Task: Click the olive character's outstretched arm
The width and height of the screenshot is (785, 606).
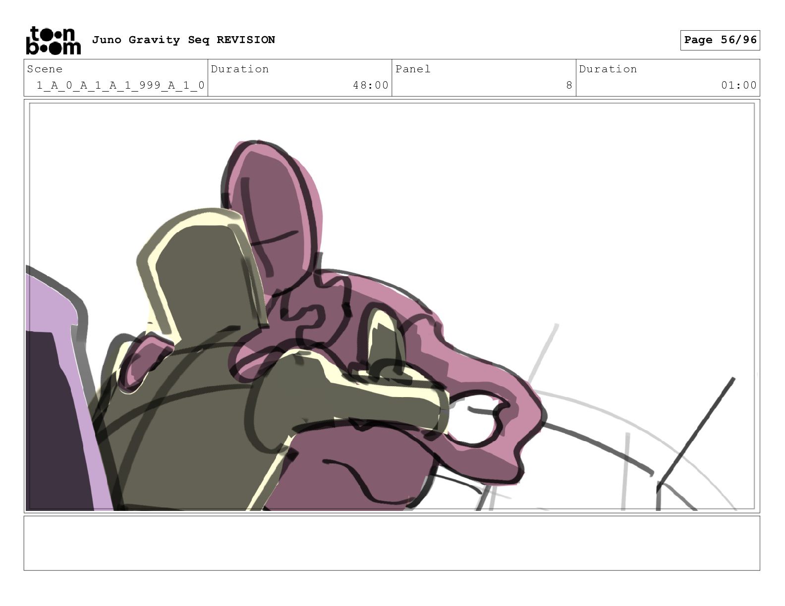Action: click(347, 396)
